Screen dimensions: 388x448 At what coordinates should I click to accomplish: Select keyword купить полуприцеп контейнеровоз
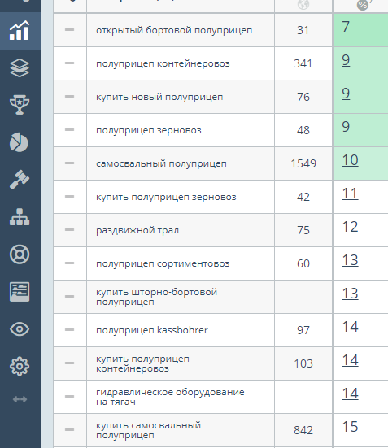(x=142, y=363)
